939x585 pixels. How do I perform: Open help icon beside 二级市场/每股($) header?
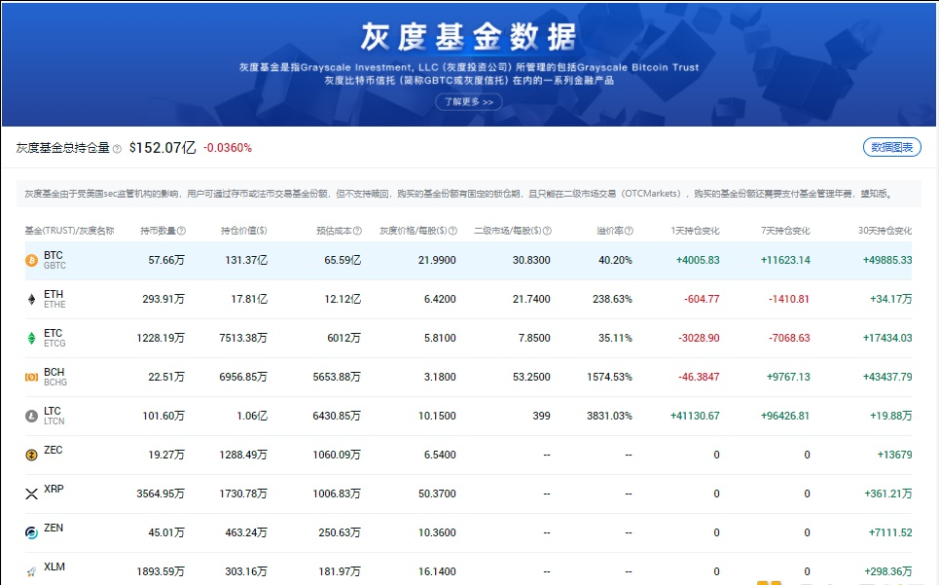coord(547,231)
